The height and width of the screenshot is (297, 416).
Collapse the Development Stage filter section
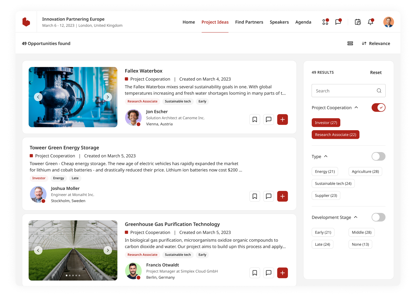pos(356,217)
